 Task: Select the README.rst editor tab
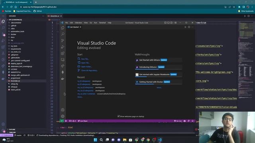tap(55, 16)
